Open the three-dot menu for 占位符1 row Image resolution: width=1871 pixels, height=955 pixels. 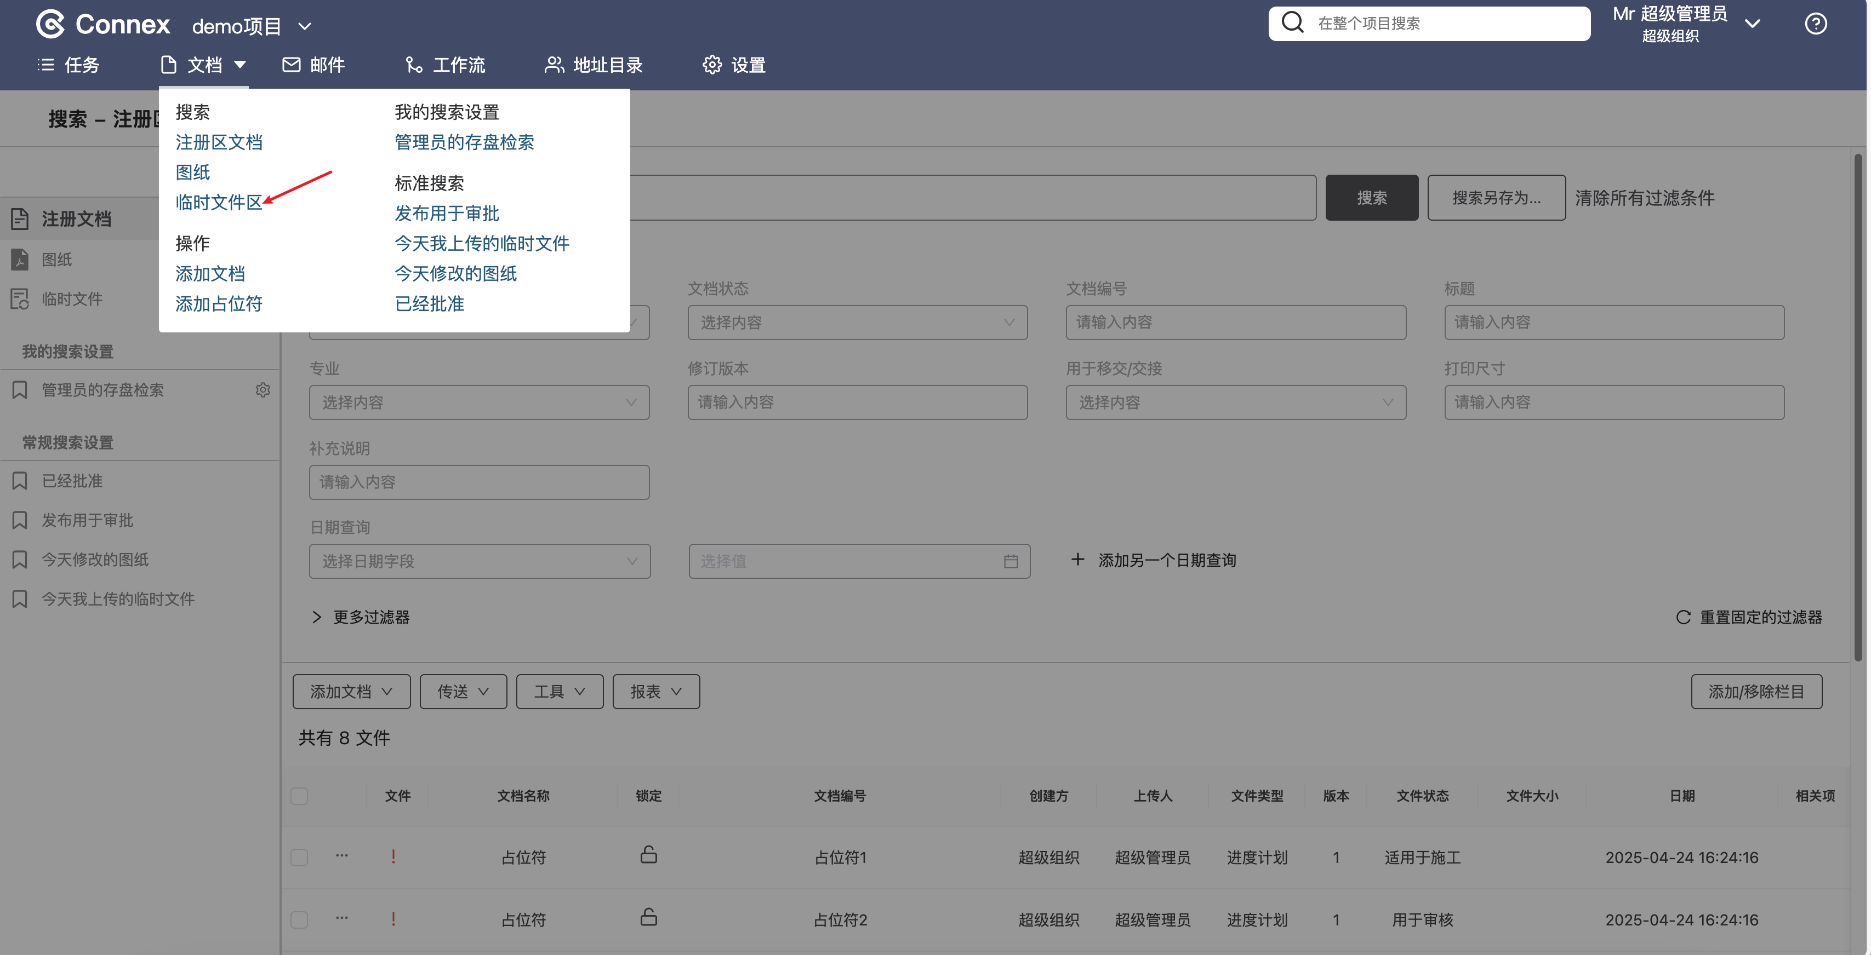[341, 855]
